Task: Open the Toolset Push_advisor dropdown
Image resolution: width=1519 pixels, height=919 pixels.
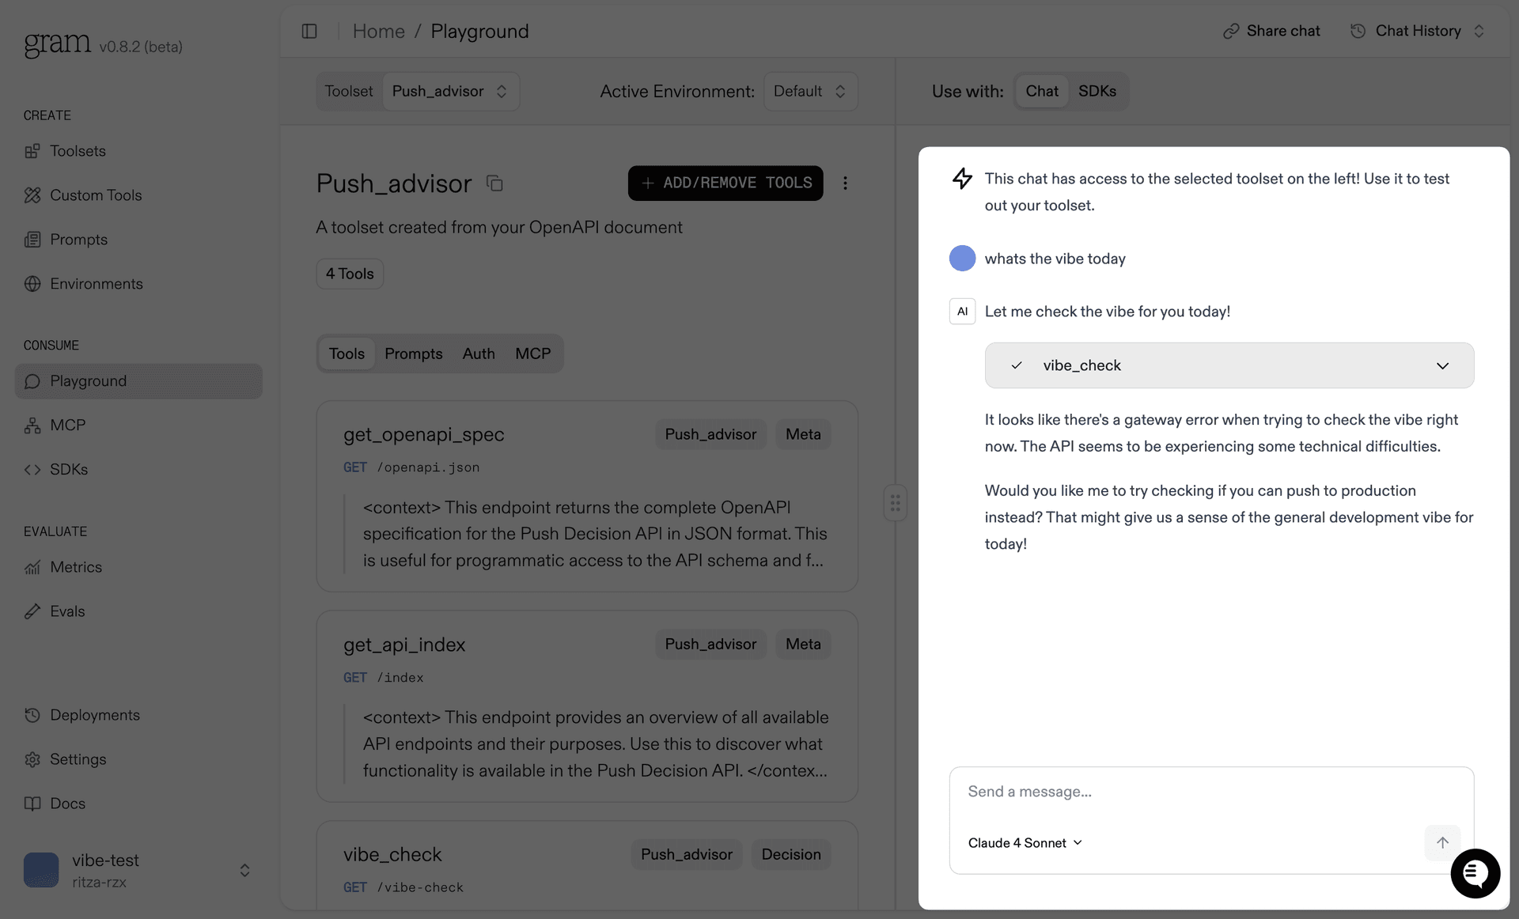Action: [449, 91]
